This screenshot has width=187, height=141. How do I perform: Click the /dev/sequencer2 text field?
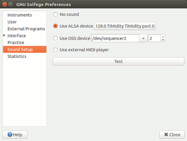(115, 38)
